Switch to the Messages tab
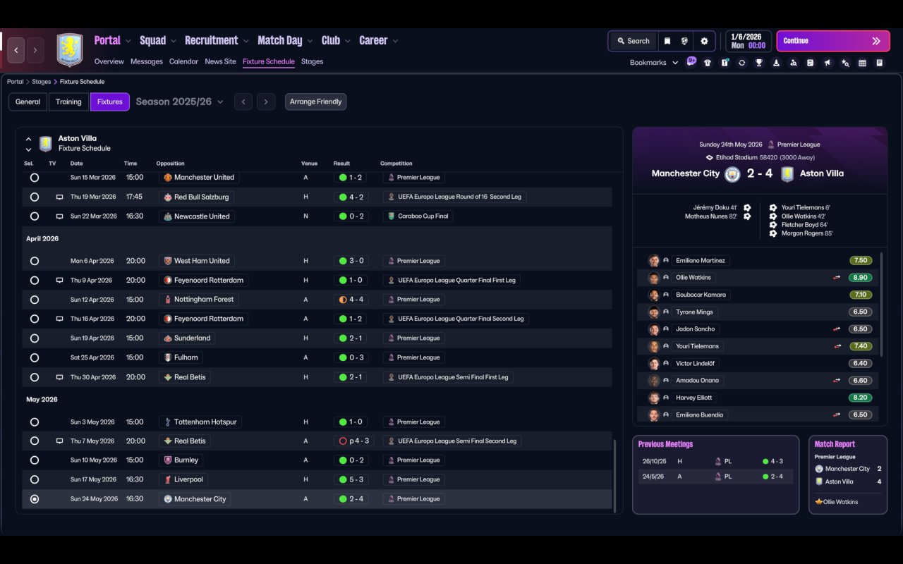This screenshot has height=564, width=903. (147, 62)
